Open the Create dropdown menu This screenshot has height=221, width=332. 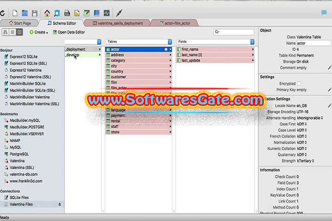pos(39,32)
